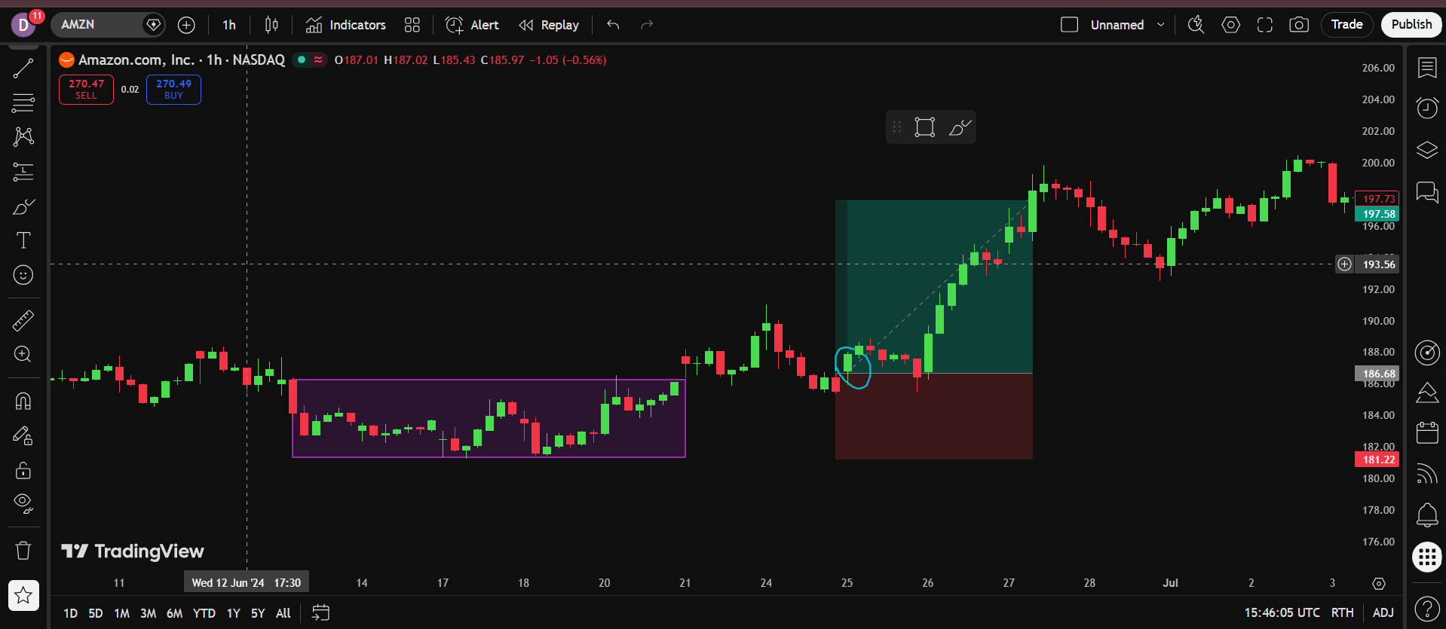Choose the Patterns drawing tool

point(23,136)
